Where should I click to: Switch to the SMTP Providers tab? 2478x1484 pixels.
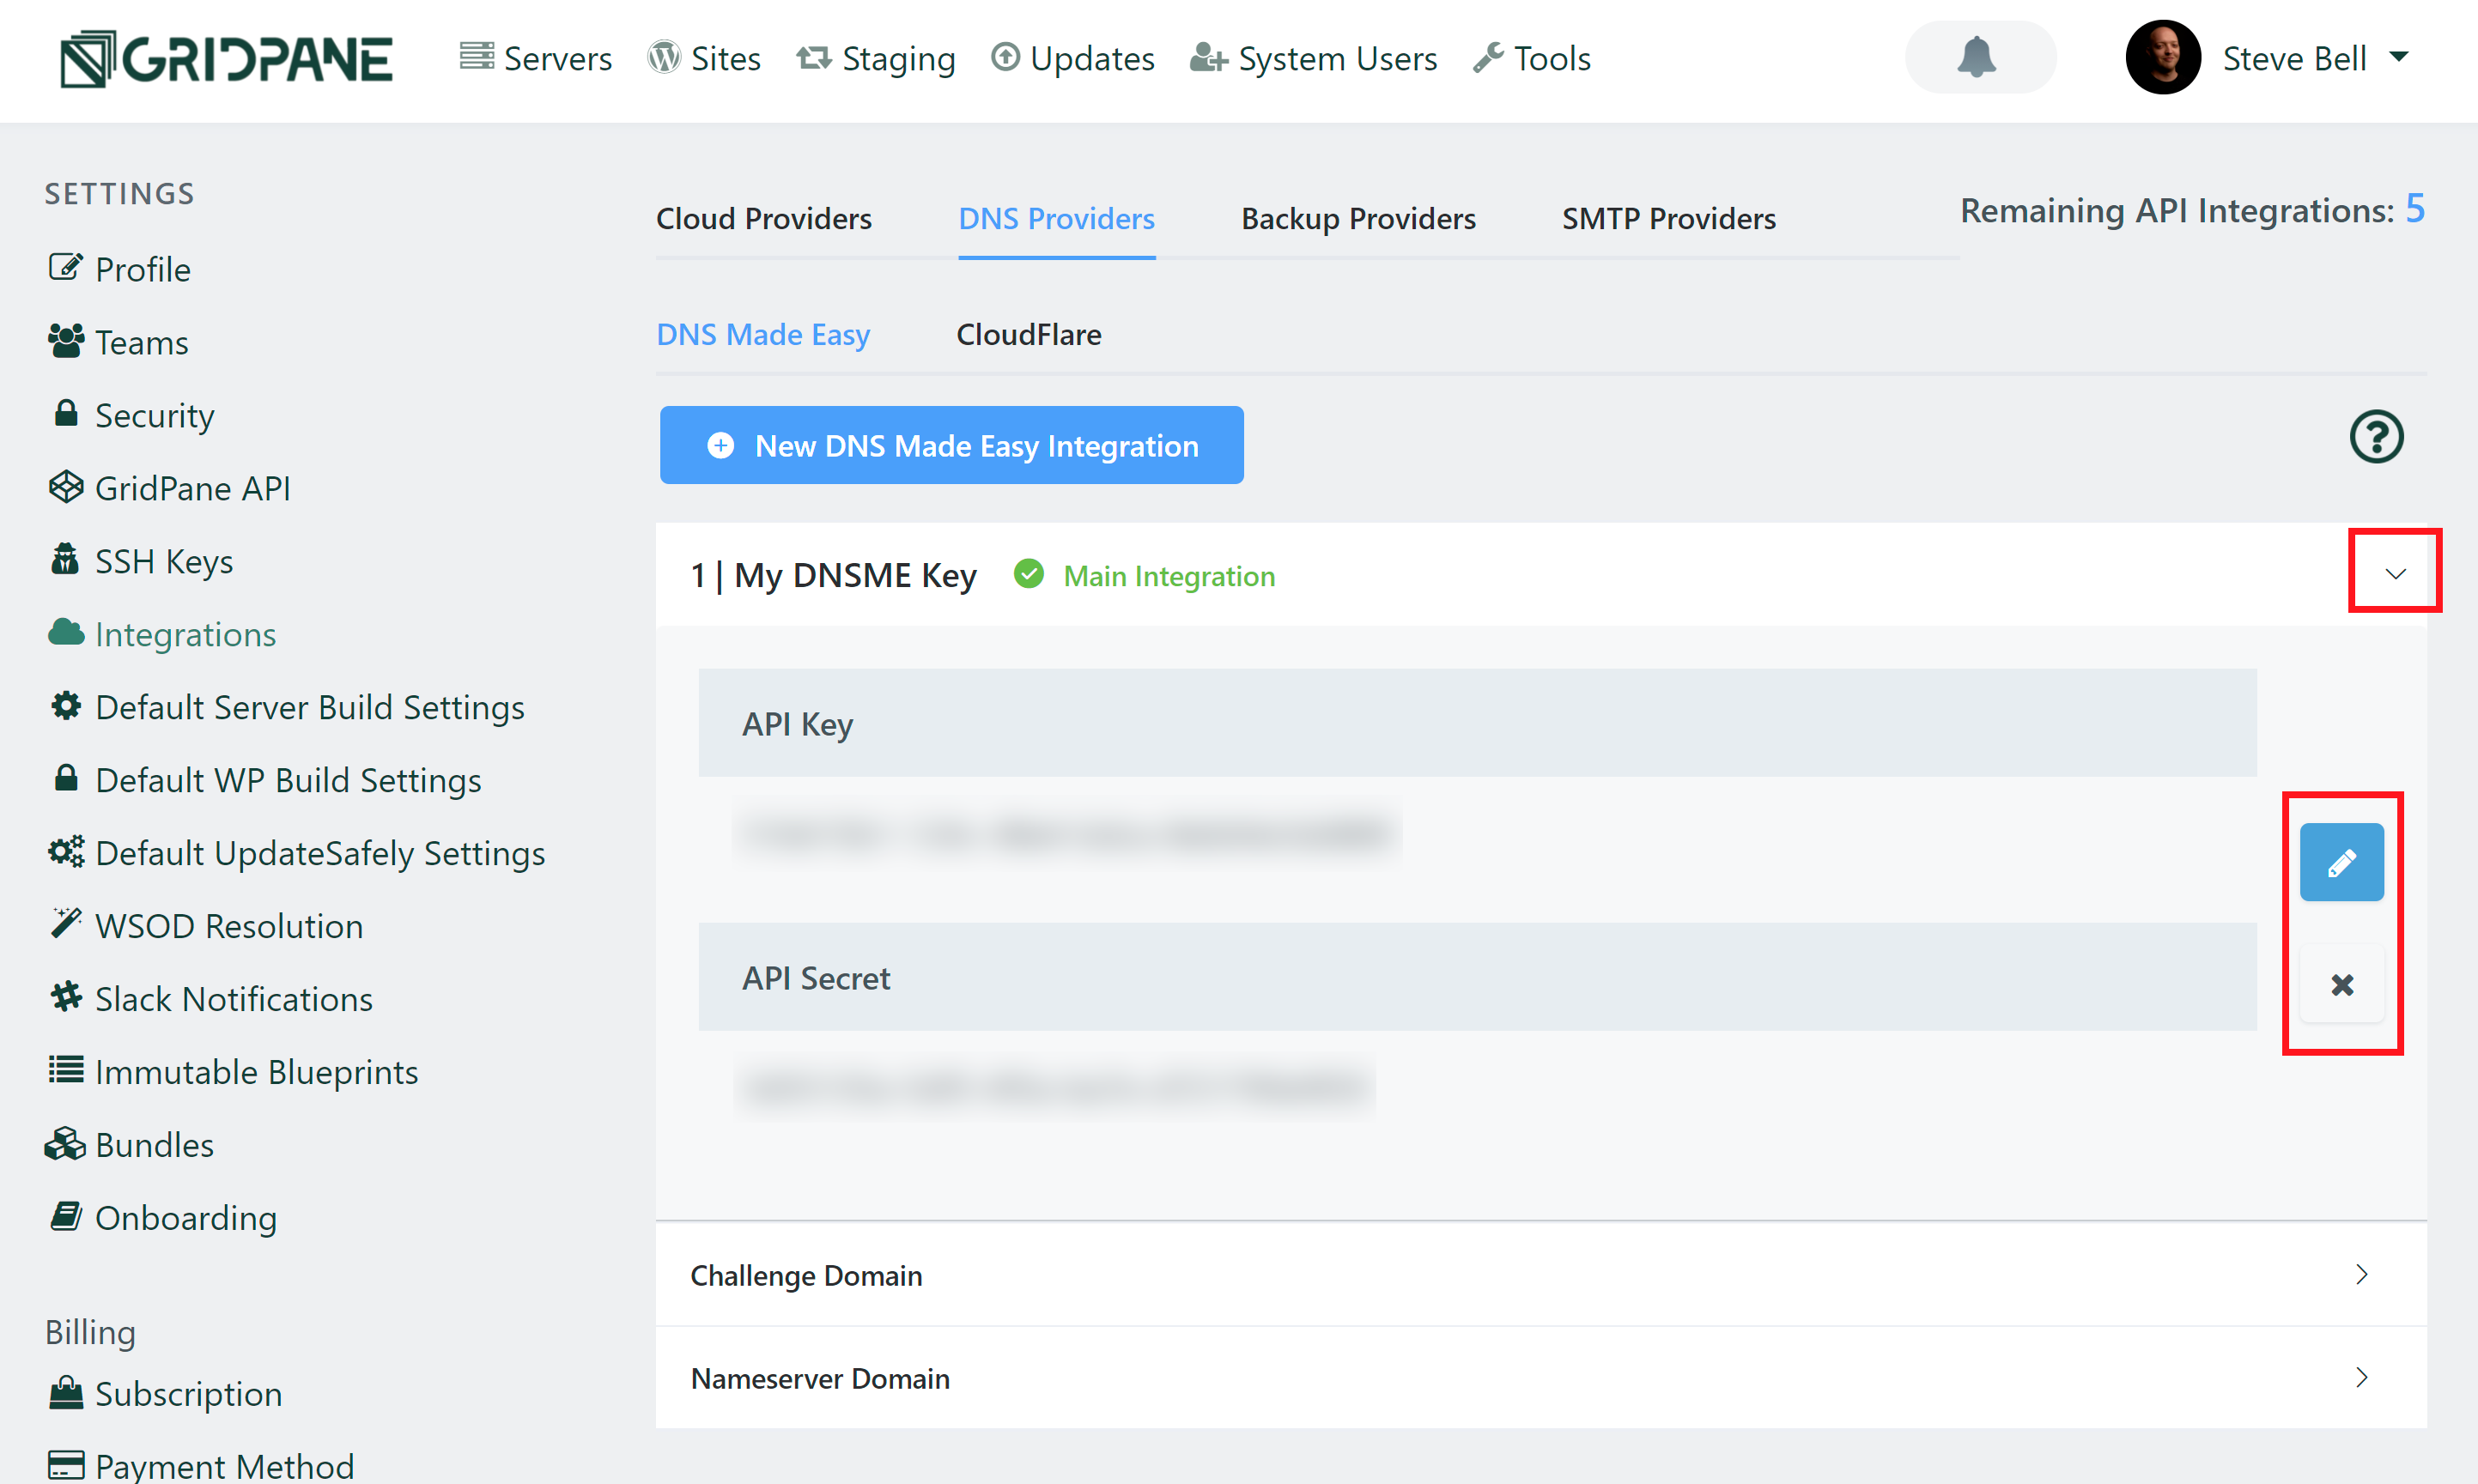(1668, 218)
